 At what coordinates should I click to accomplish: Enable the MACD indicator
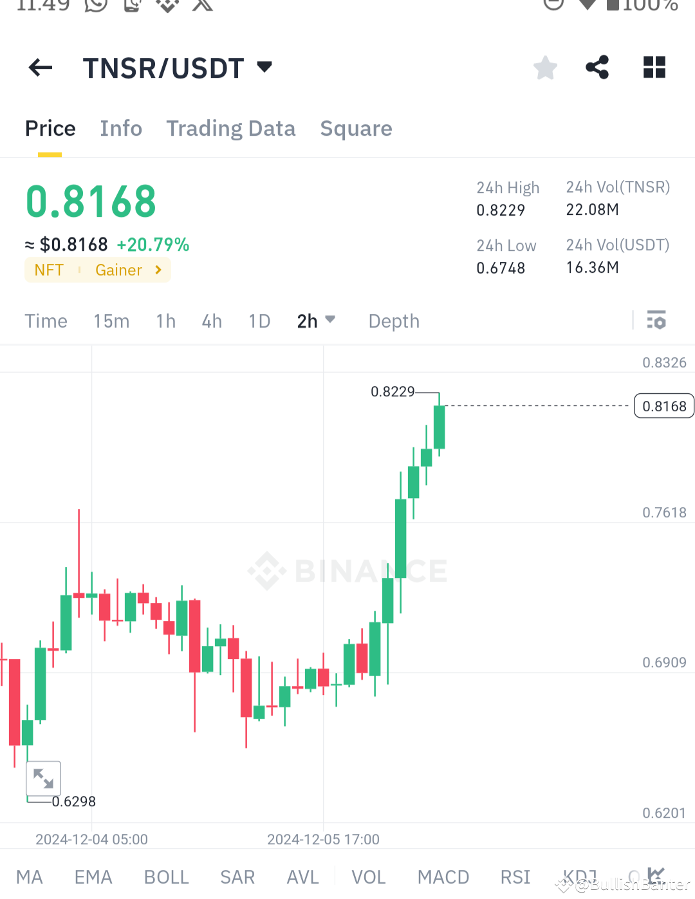(443, 876)
